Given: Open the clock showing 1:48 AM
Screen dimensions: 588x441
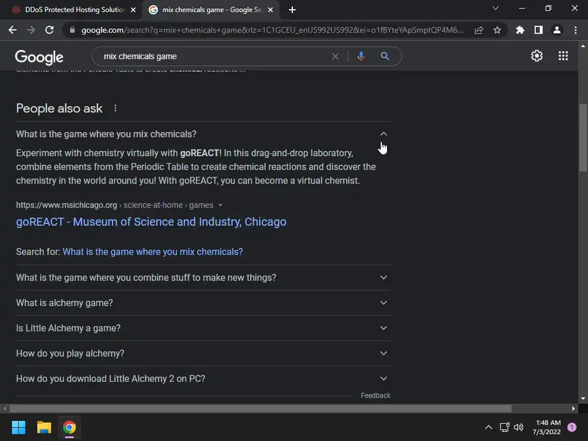Looking at the screenshot, I should (x=547, y=427).
